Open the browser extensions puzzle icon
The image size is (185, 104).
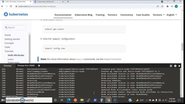(167, 6)
